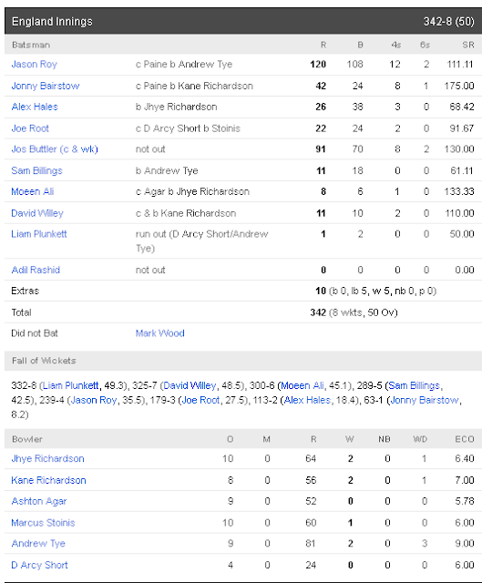Open Kane Richardson's bowler profile
This screenshot has width=482, height=583.
click(x=48, y=480)
